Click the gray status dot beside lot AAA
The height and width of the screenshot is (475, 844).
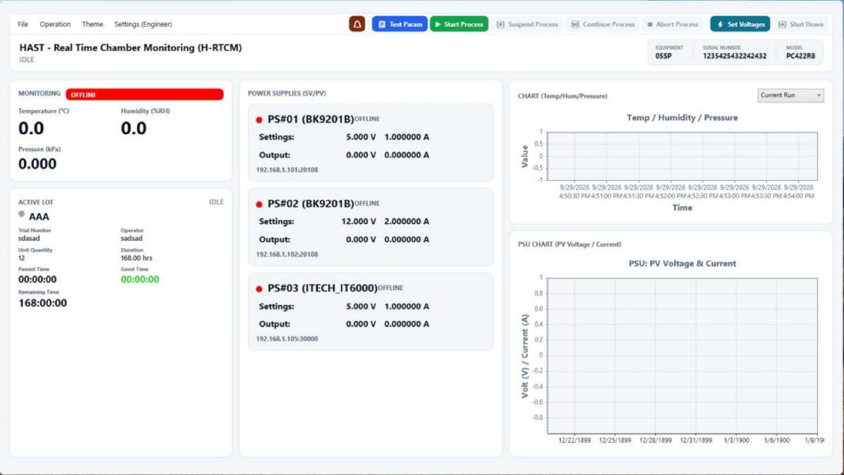[22, 214]
